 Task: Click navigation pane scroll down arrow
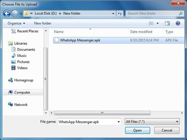(46, 113)
